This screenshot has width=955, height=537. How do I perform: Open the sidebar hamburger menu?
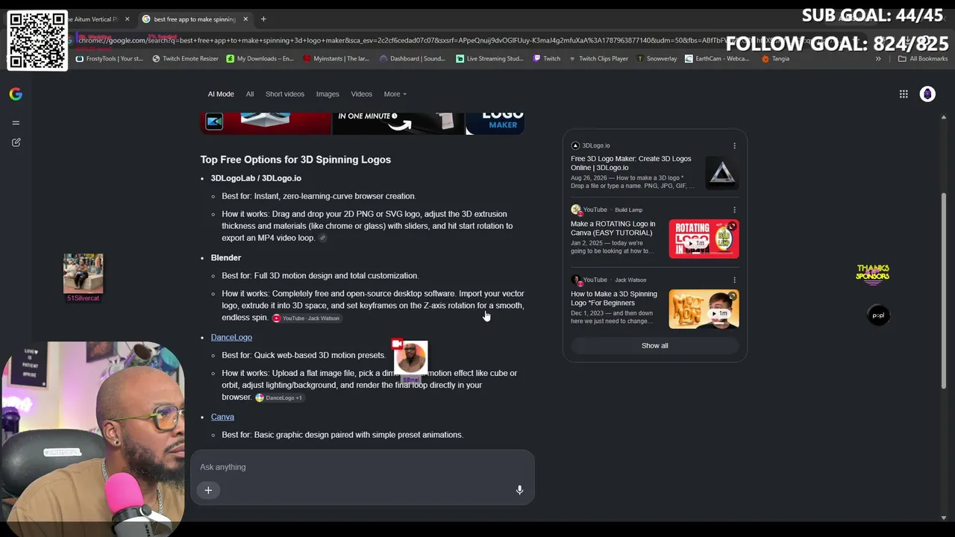pyautogui.click(x=16, y=122)
